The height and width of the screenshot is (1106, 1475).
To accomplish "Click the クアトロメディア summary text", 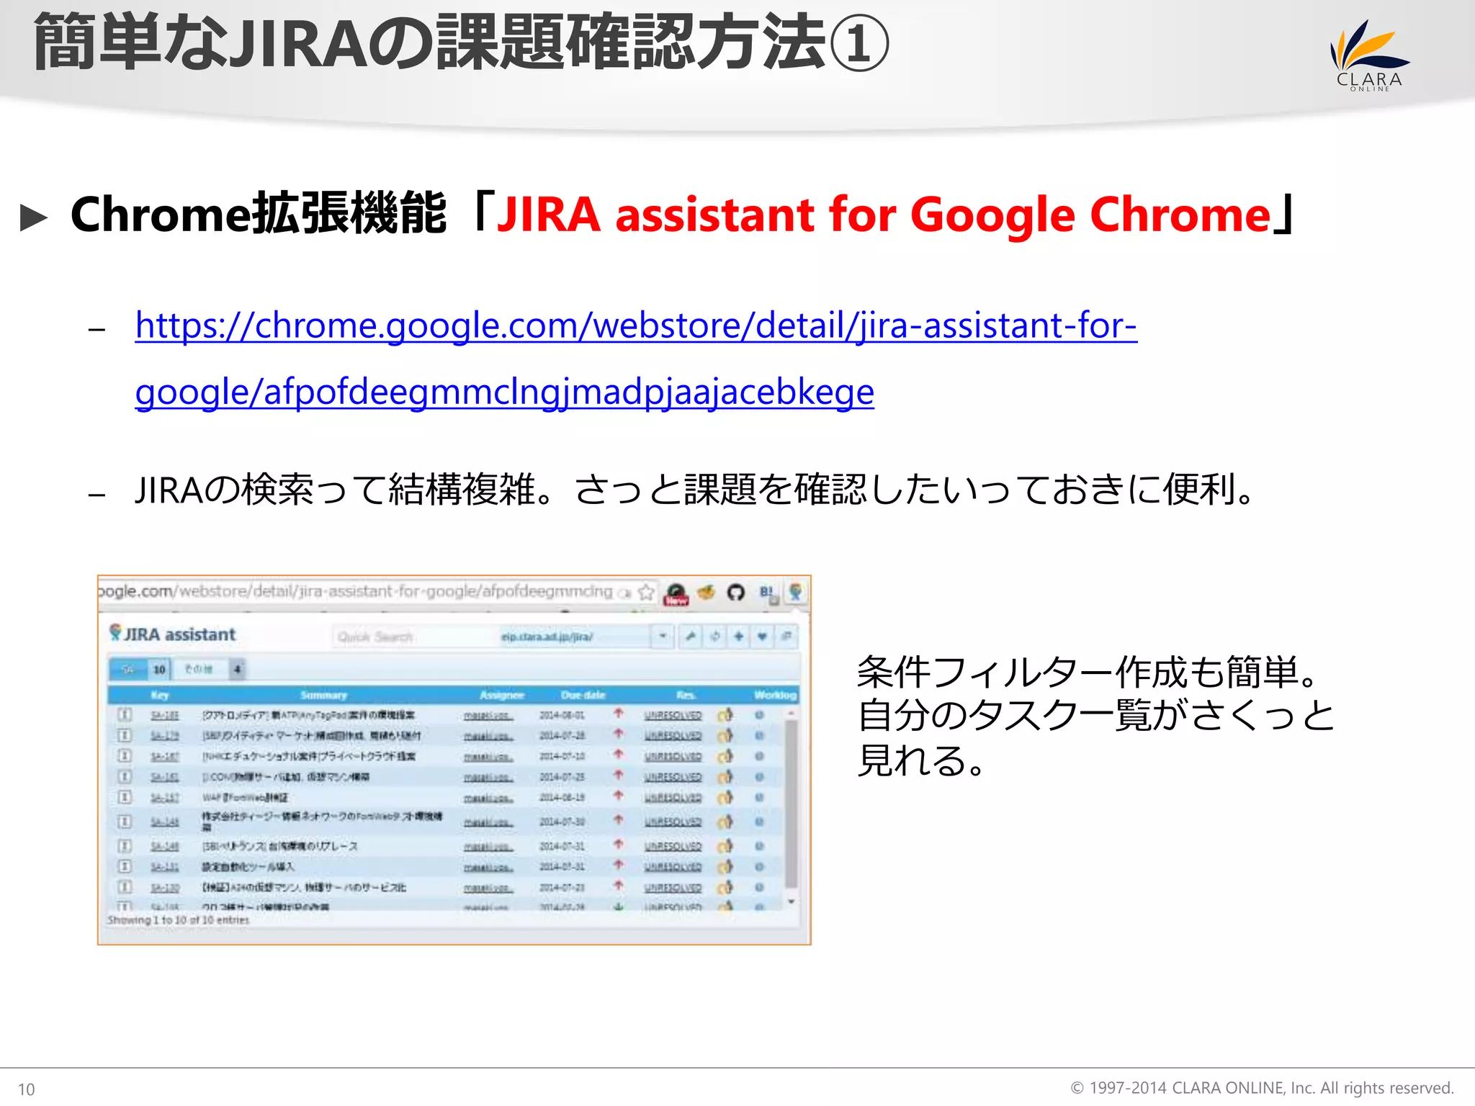I will click(x=308, y=715).
